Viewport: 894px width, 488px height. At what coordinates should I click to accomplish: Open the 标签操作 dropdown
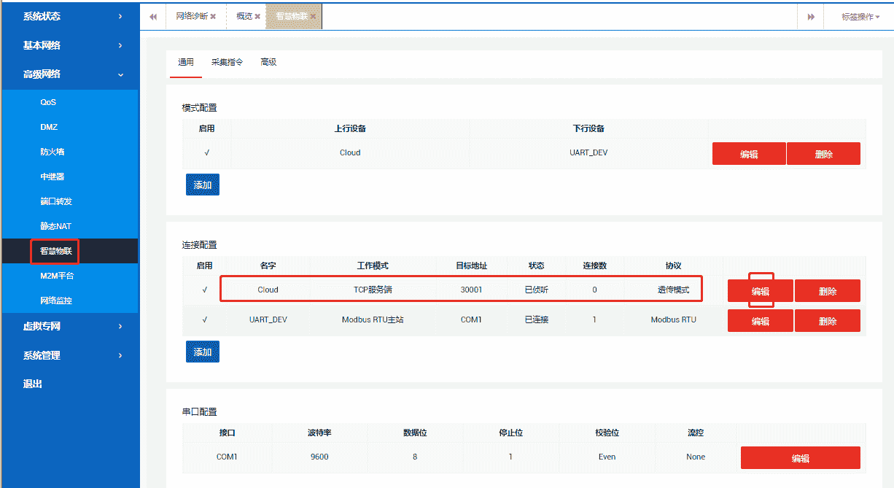860,17
